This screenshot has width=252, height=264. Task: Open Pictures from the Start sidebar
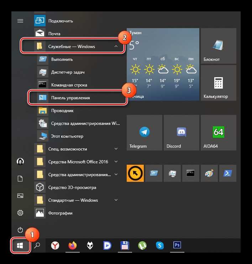point(20,196)
